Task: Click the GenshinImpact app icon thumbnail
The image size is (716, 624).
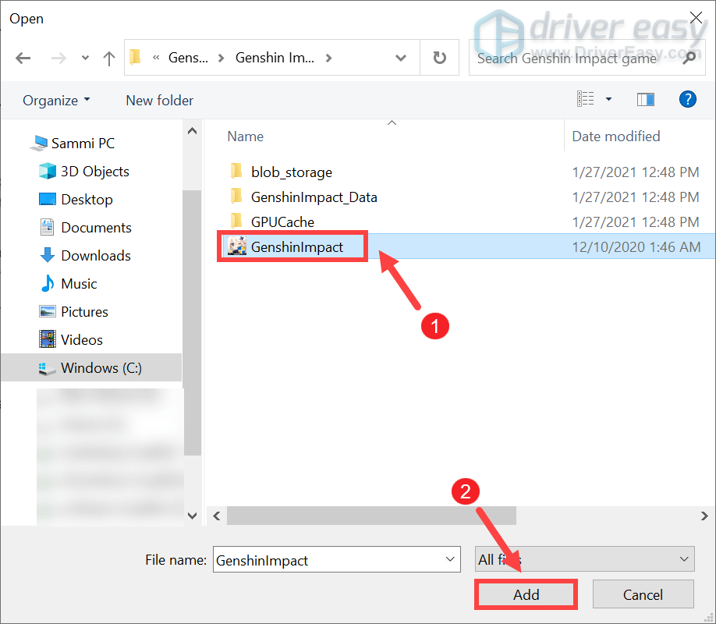Action: click(x=237, y=246)
